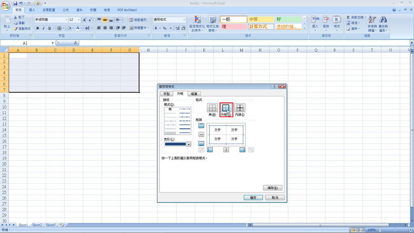414x233 pixels.
Task: Toggle Bold formatting
Action: [38, 28]
